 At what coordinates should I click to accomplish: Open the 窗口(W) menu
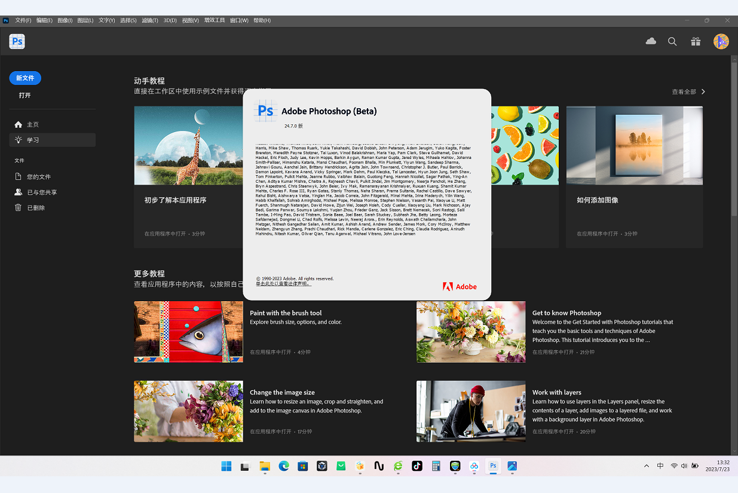click(239, 20)
